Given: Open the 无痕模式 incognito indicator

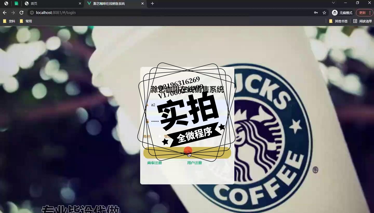Looking at the screenshot, I should click(x=342, y=12).
